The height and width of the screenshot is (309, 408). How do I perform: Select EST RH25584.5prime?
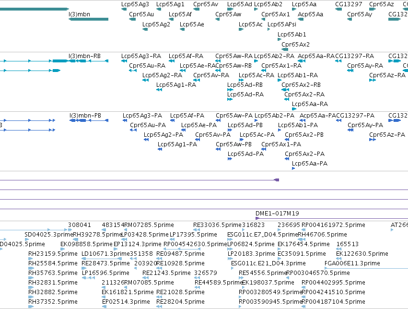pyautogui.click(x=53, y=263)
